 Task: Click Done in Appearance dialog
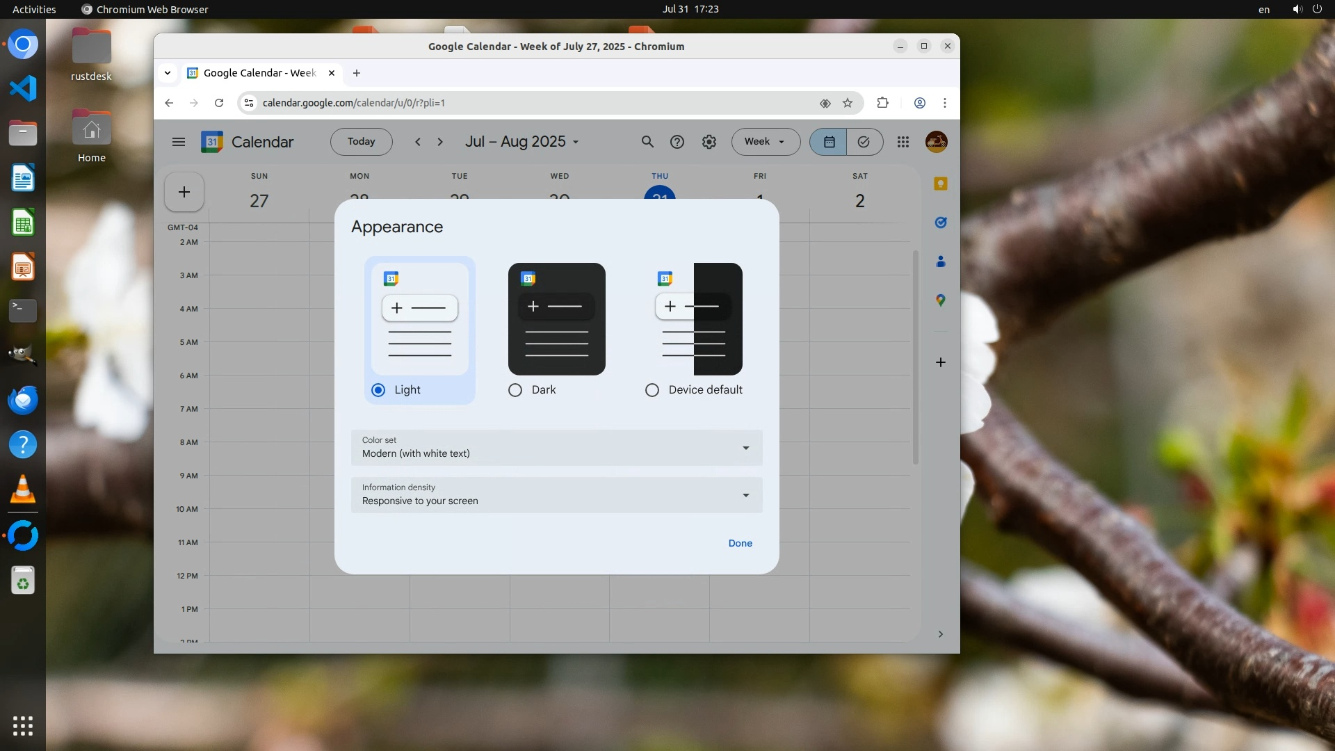coord(740,543)
